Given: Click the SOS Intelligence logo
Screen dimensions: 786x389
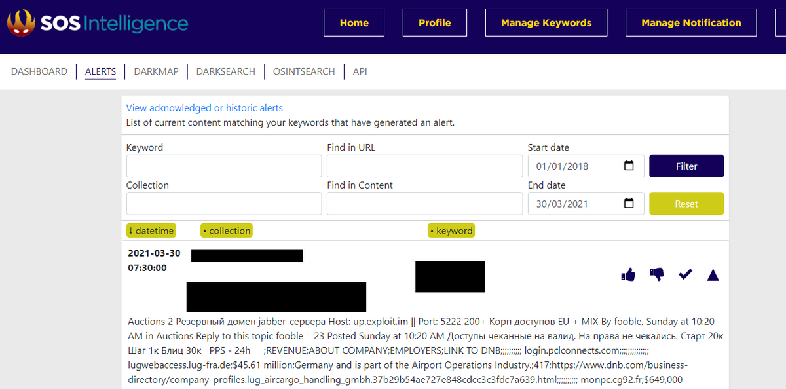Looking at the screenshot, I should (x=98, y=23).
